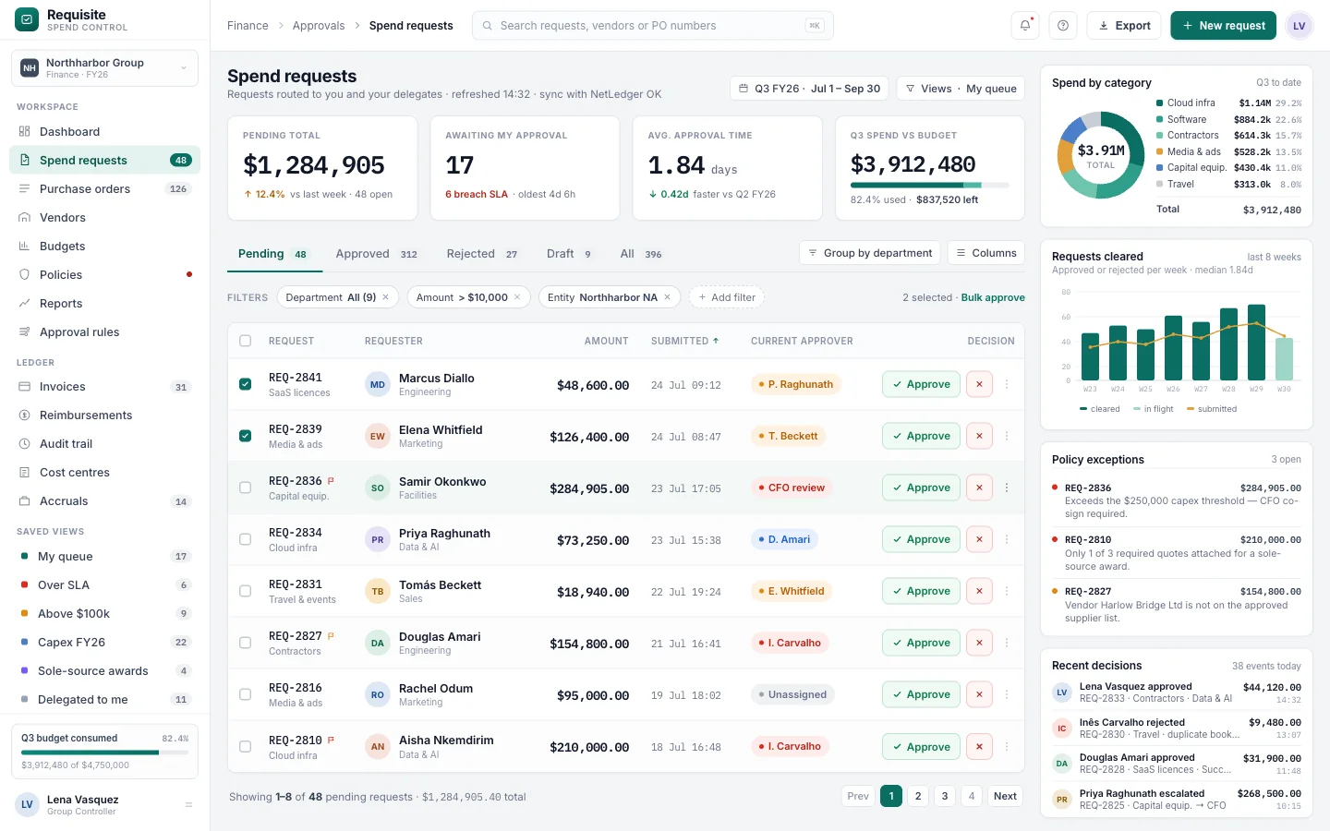
Task: Click the Approvals breadcrumb link
Action: 319,26
